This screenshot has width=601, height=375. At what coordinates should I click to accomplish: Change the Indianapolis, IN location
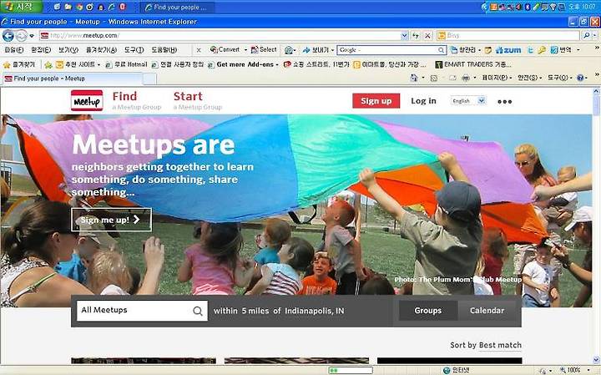click(315, 311)
